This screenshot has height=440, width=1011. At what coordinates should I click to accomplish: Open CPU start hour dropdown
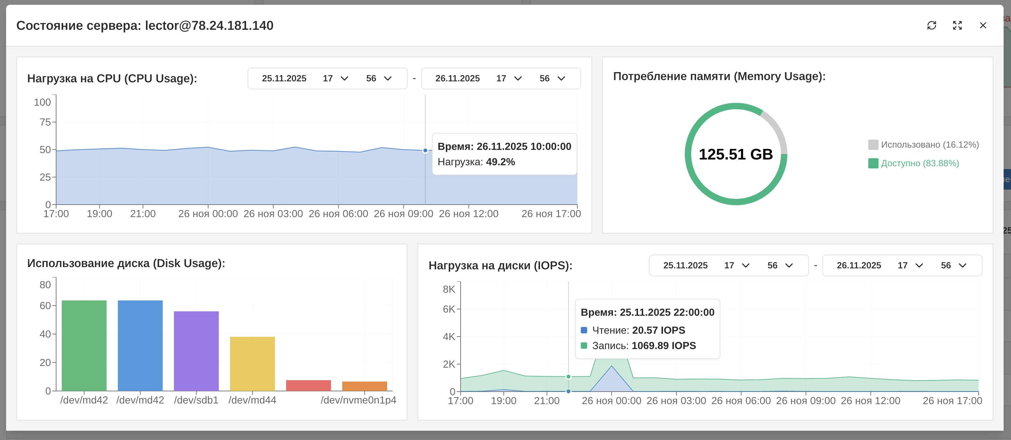pyautogui.click(x=336, y=78)
